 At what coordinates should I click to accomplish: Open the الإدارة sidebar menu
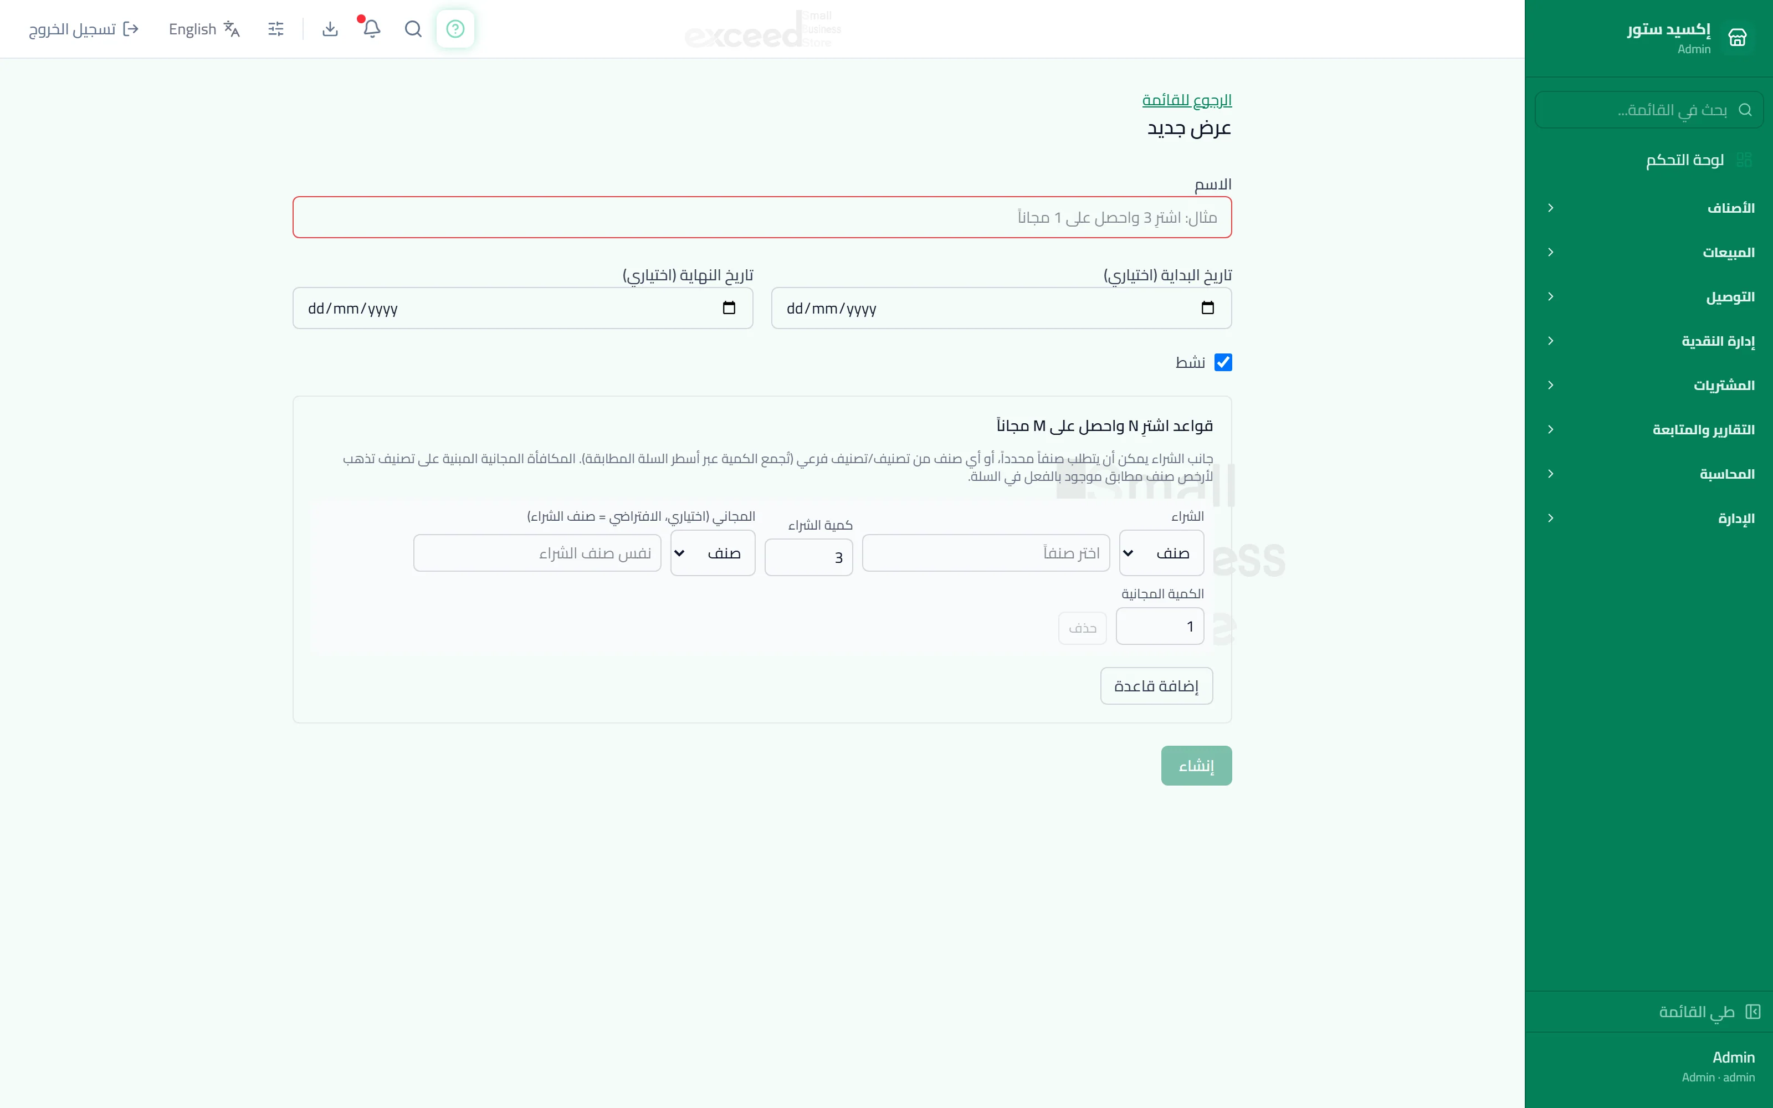1649,518
